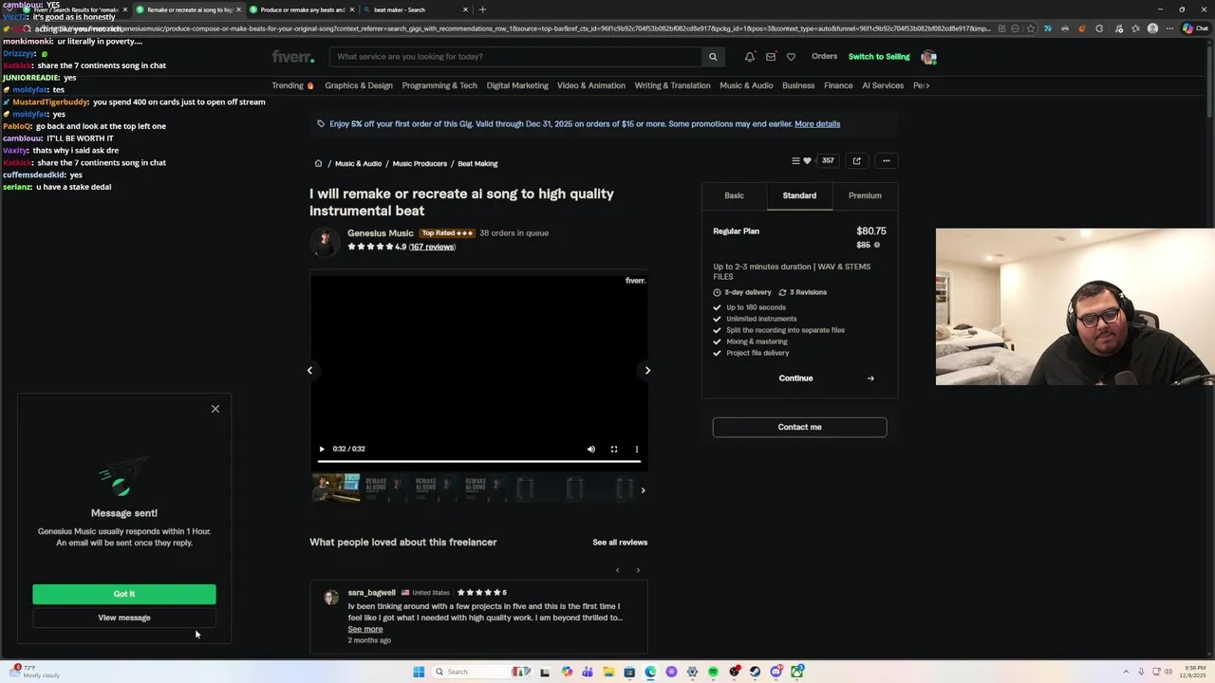Open the Orders link
Image resolution: width=1215 pixels, height=683 pixels.
tap(824, 57)
